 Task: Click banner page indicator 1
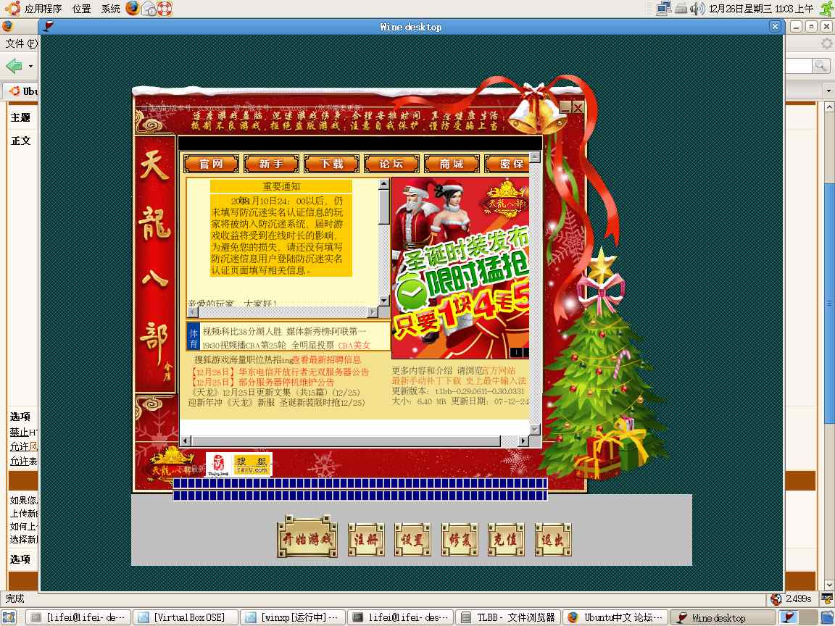pos(516,352)
